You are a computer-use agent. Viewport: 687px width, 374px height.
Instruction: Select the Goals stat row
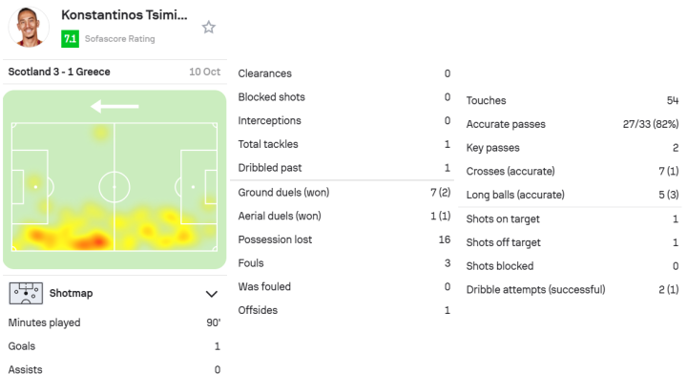point(114,346)
